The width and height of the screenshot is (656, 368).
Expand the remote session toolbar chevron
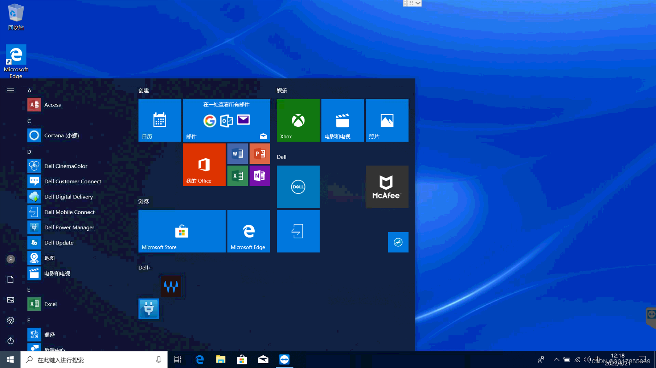(418, 3)
